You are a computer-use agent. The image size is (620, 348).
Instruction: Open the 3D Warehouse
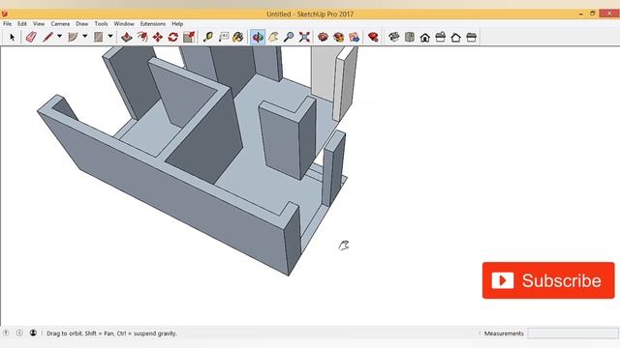(x=323, y=38)
